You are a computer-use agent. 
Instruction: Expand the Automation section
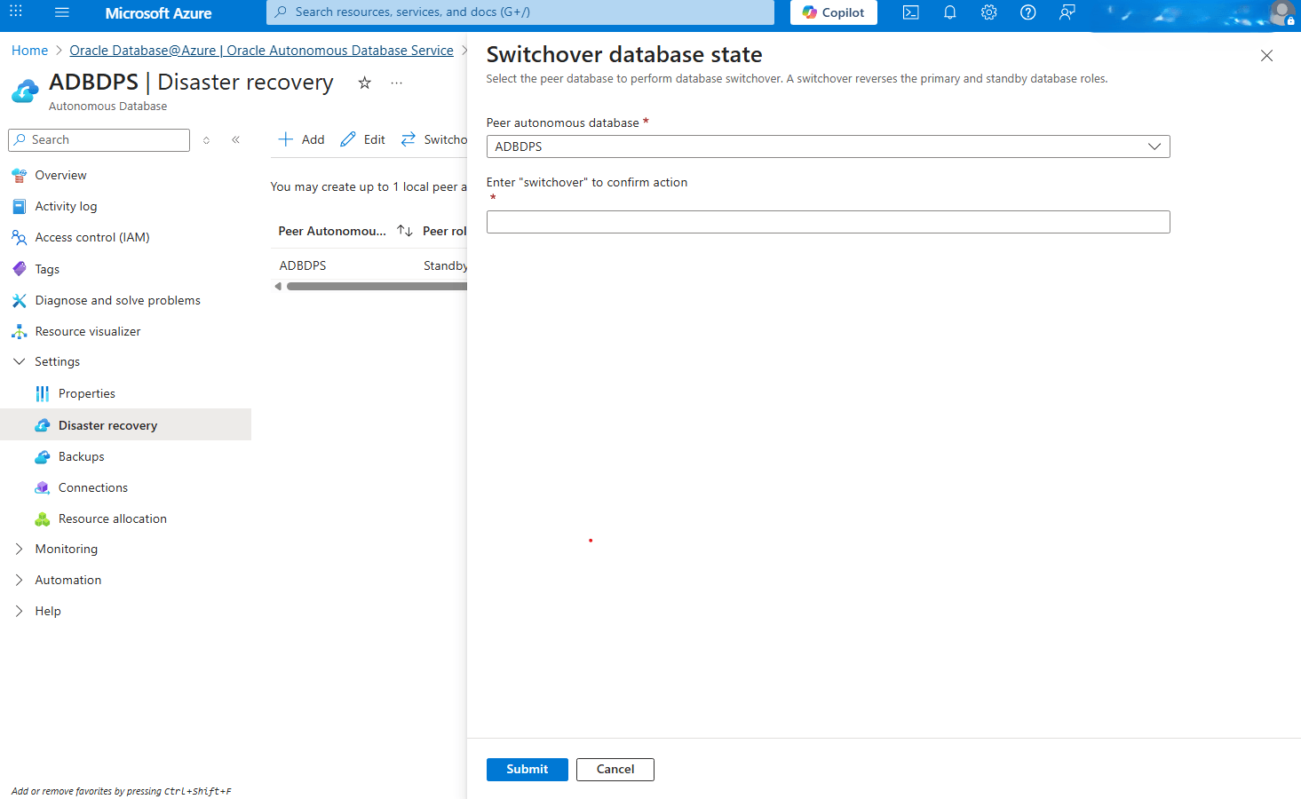click(x=68, y=580)
